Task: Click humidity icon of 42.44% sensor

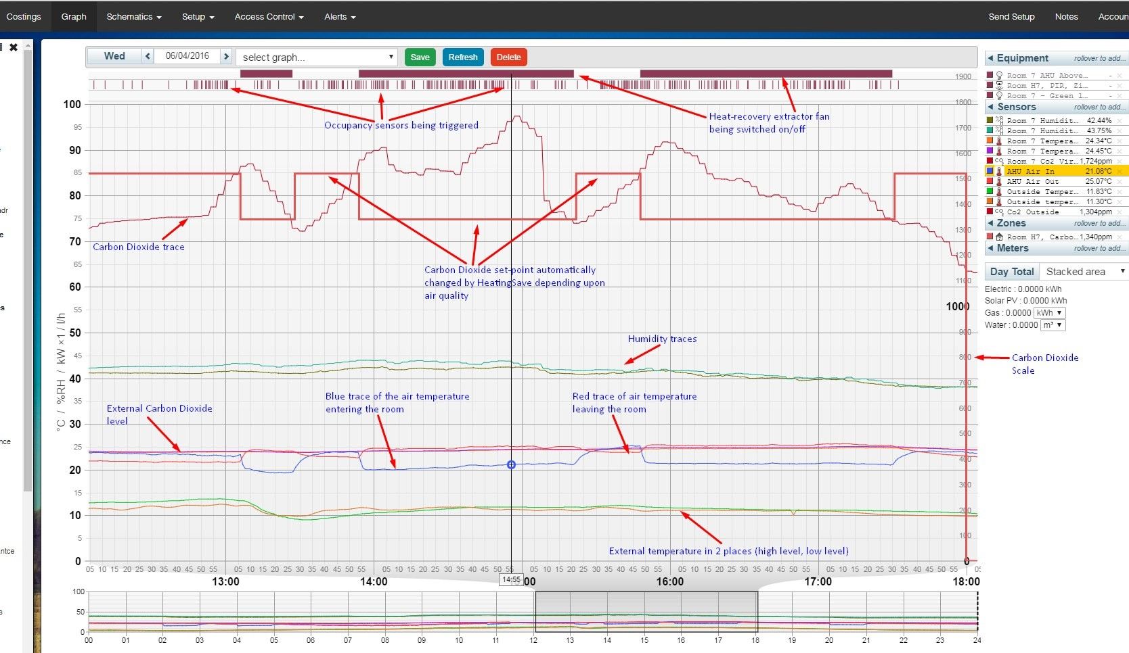Action: [999, 121]
